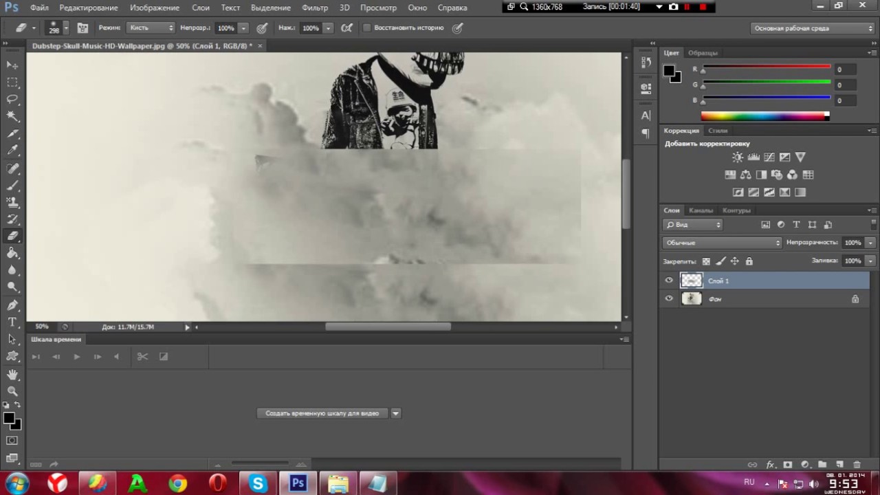Click the foreground color in Цвет panel
This screenshot has width=880, height=495.
pos(669,71)
